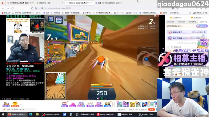Open the 乐园大事件 banner
The height and width of the screenshot is (117, 209).
187,38
